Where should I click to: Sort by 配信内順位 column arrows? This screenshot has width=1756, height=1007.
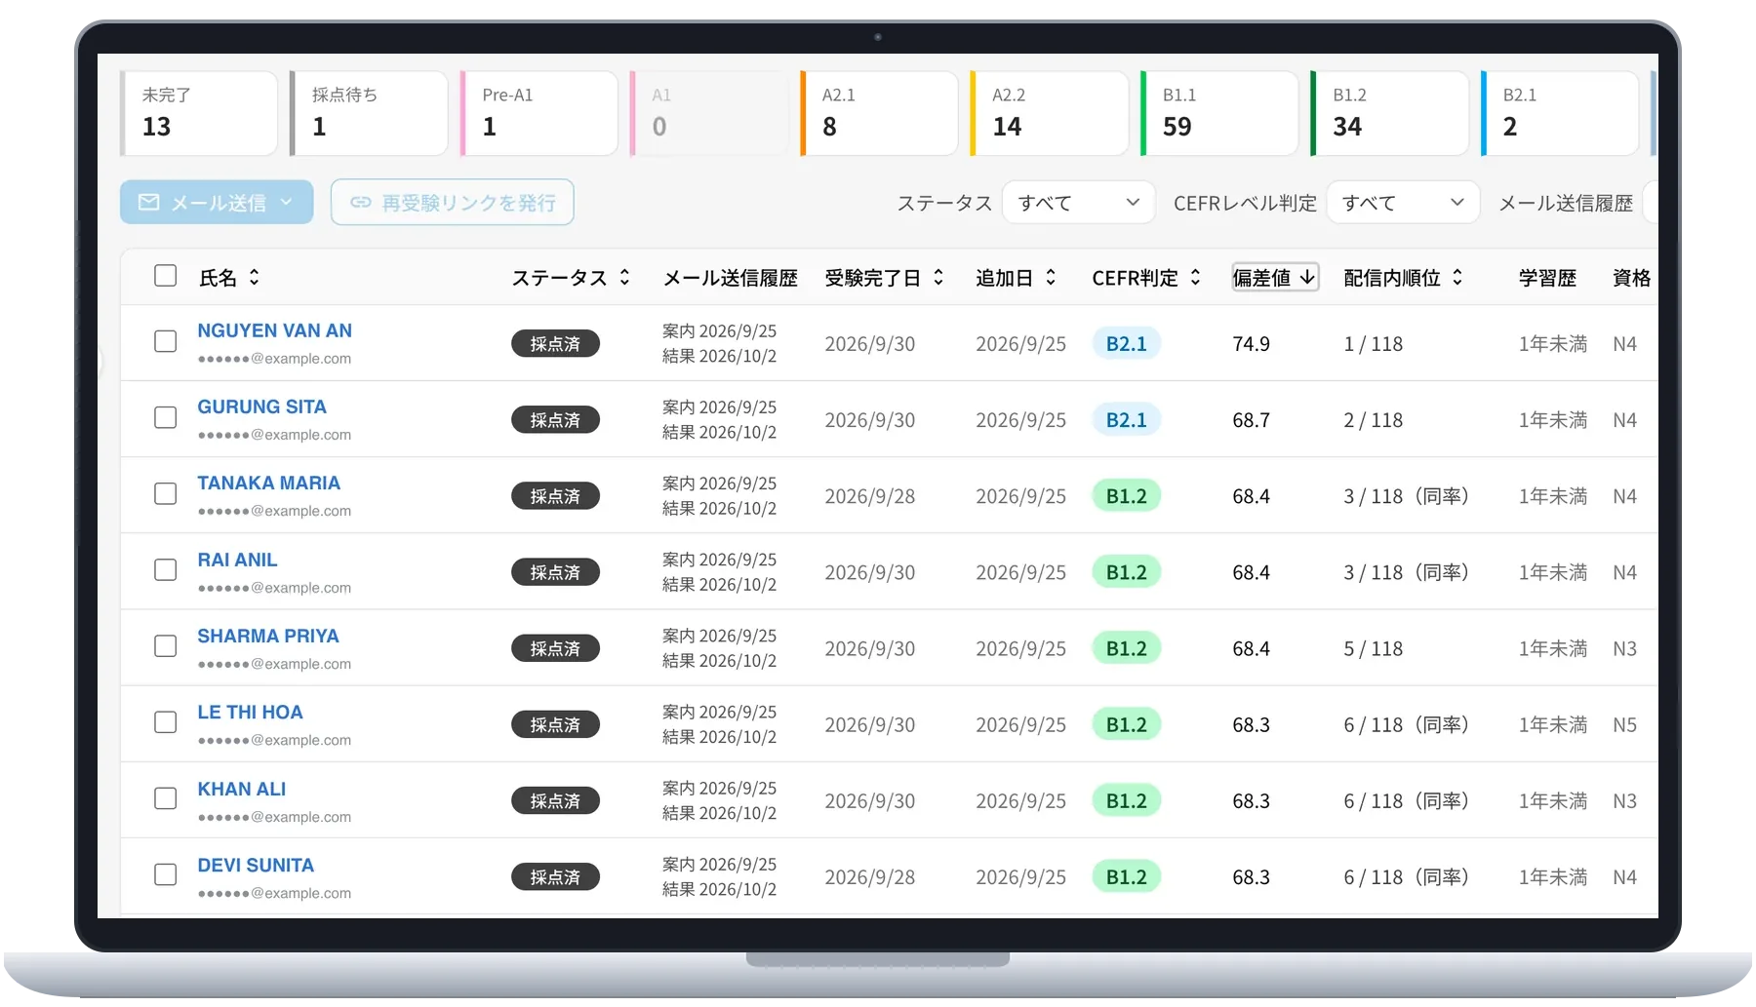[x=1457, y=278]
